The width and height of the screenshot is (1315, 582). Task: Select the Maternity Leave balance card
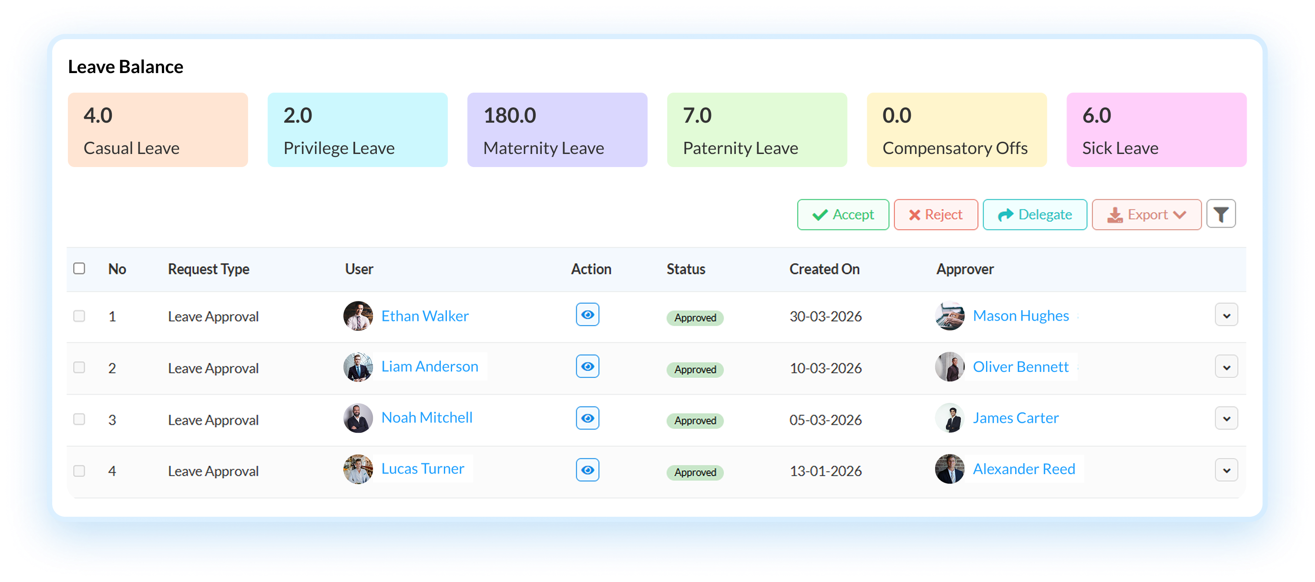[557, 130]
